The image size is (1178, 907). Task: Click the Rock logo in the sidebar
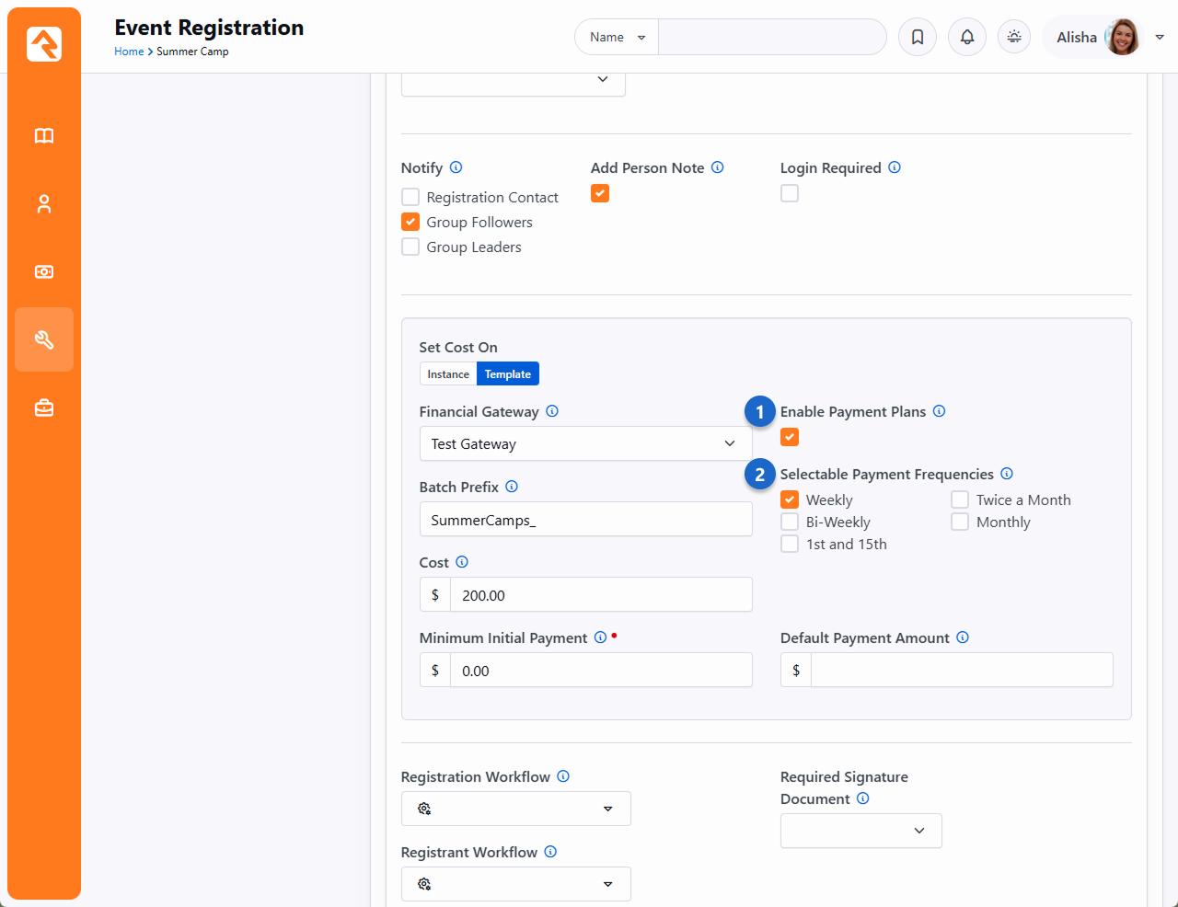click(44, 44)
